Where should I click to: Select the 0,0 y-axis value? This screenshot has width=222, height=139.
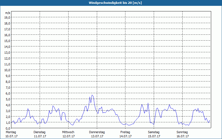click(8, 128)
